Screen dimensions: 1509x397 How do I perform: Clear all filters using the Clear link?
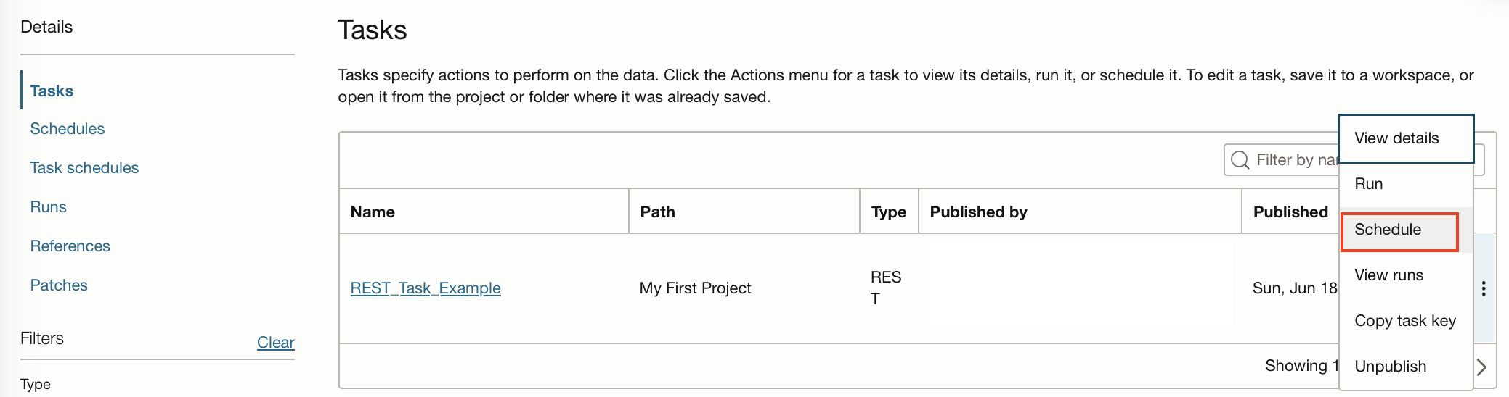tap(275, 343)
